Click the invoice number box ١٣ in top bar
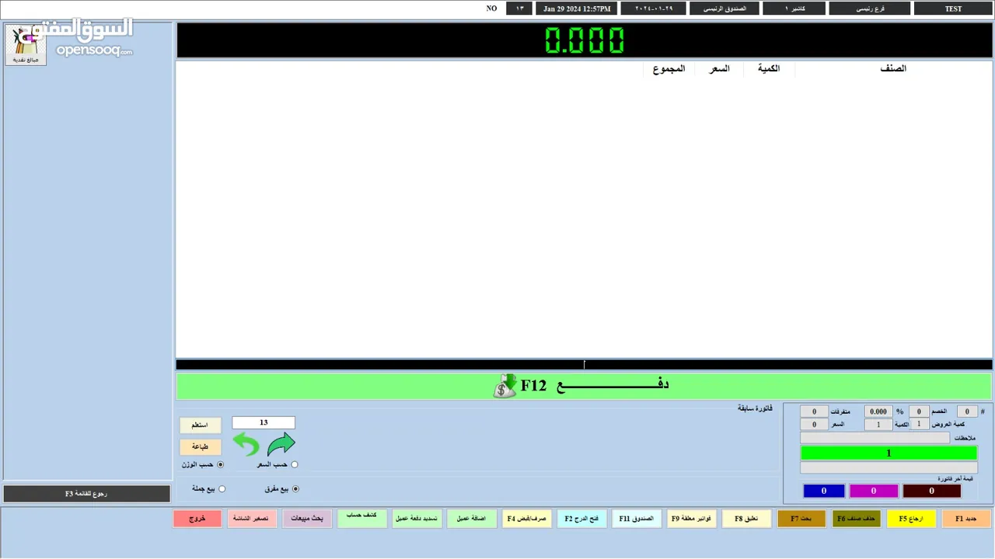The width and height of the screenshot is (995, 559). click(x=519, y=9)
